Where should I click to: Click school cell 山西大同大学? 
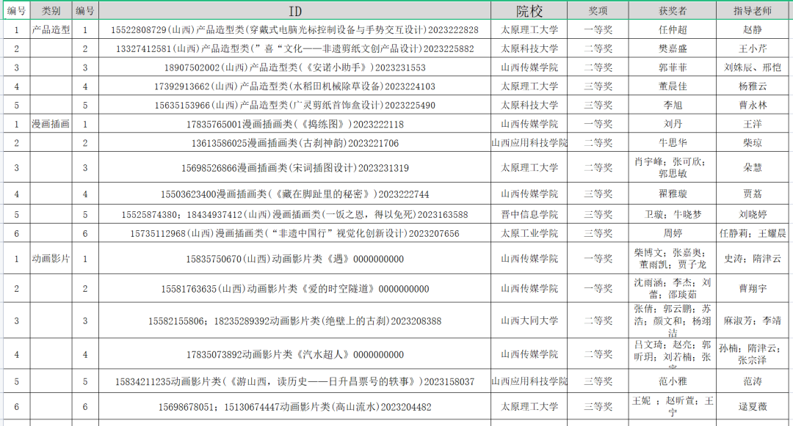pos(529,320)
